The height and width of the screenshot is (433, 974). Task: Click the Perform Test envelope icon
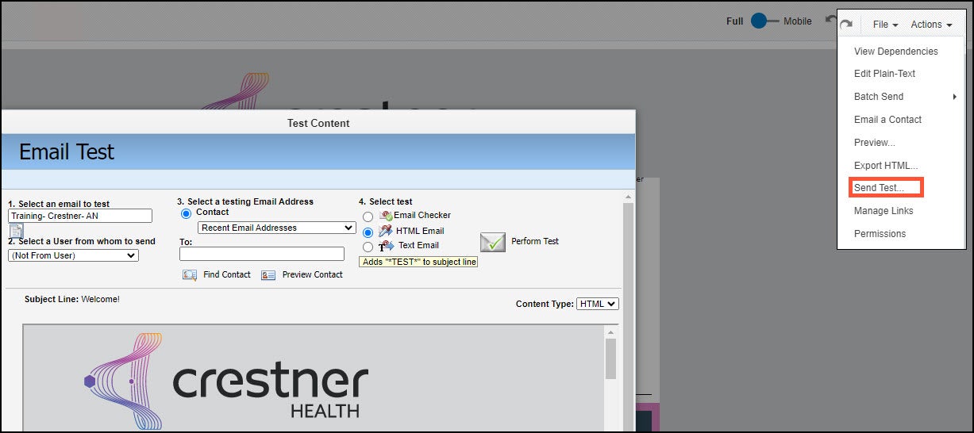pos(492,242)
